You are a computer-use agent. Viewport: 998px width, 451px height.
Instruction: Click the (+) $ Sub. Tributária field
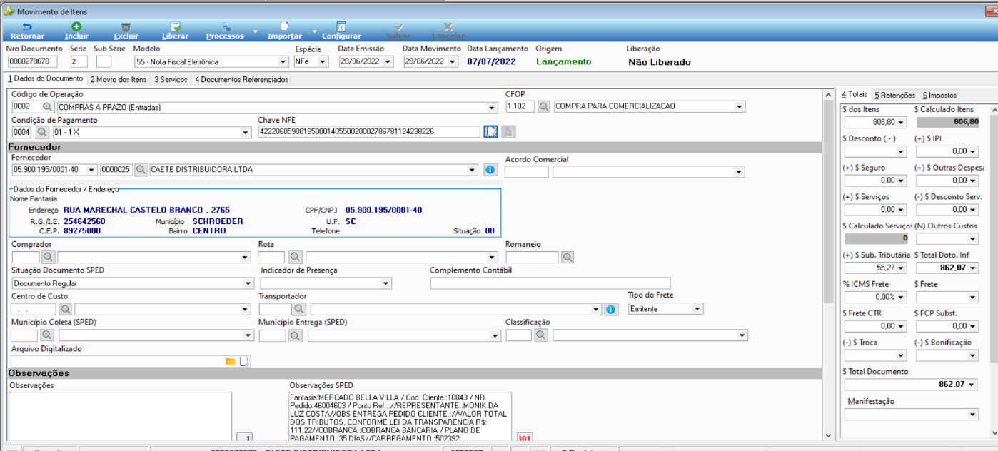pyautogui.click(x=875, y=268)
